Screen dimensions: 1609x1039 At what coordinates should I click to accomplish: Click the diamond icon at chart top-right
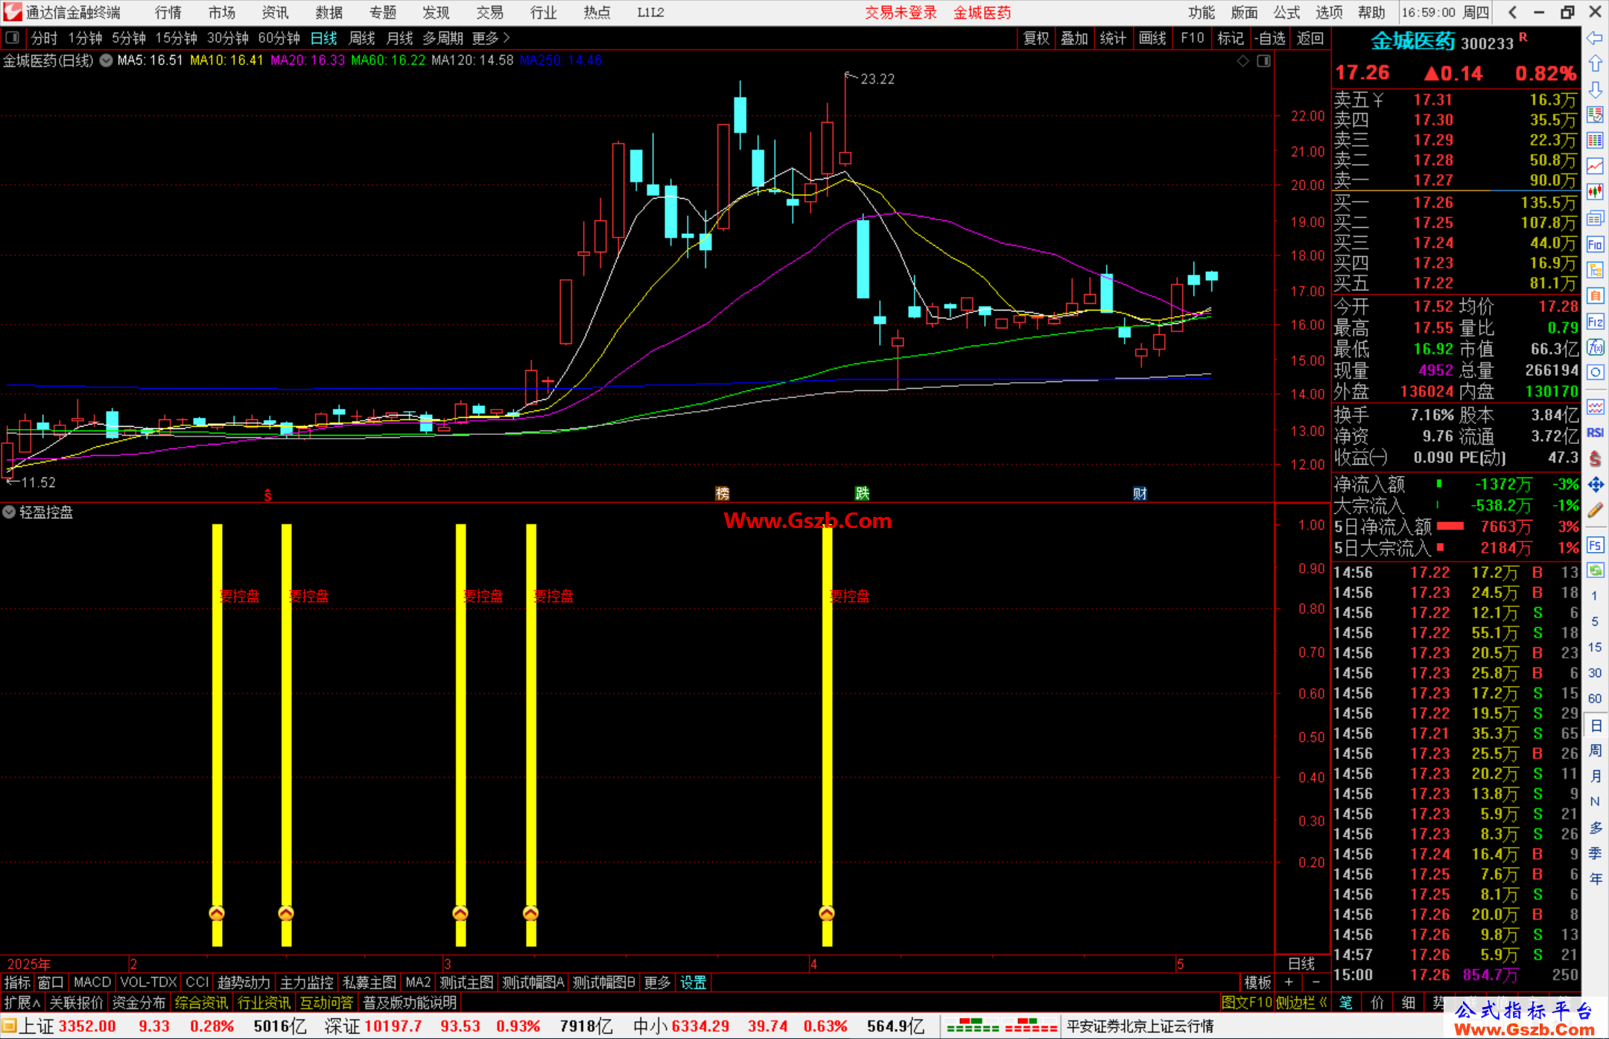click(x=1243, y=61)
